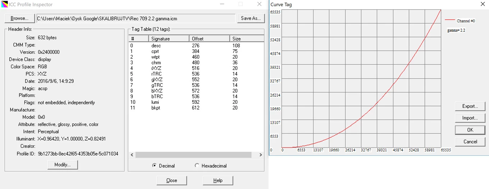Select the bTRC tag row
489x189 pixels.
click(196, 97)
